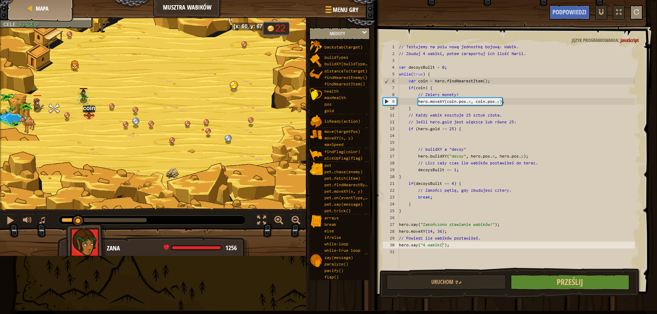Select isReady(action) method
The height and width of the screenshot is (314, 657).
point(342,121)
